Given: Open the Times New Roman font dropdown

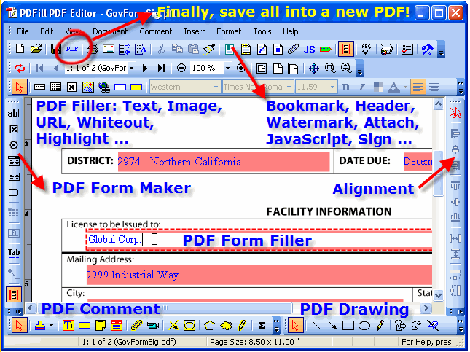Looking at the screenshot, I should 289,87.
